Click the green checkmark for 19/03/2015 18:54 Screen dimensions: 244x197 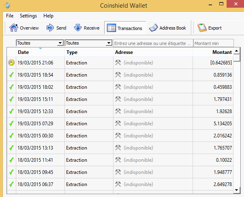[x=11, y=75]
